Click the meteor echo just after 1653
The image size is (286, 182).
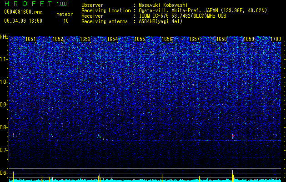[x=100, y=136]
